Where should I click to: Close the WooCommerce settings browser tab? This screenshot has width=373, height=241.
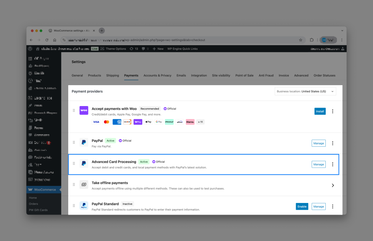[x=94, y=31]
